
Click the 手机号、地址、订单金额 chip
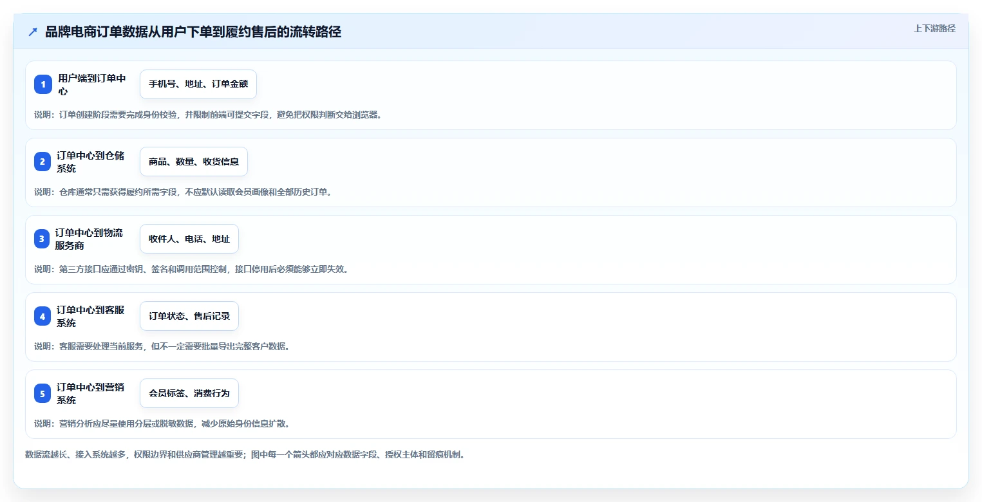click(198, 84)
